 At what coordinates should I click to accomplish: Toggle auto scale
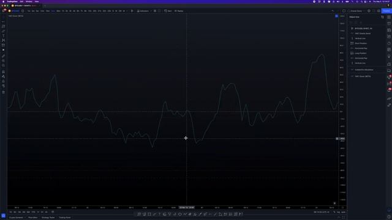point(343,212)
